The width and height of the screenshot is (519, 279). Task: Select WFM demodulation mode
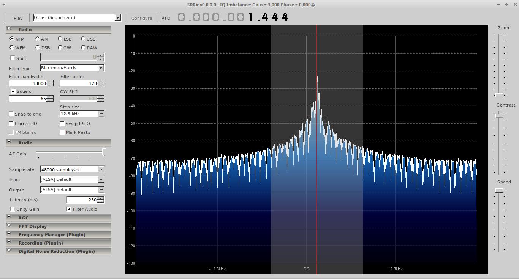point(12,47)
